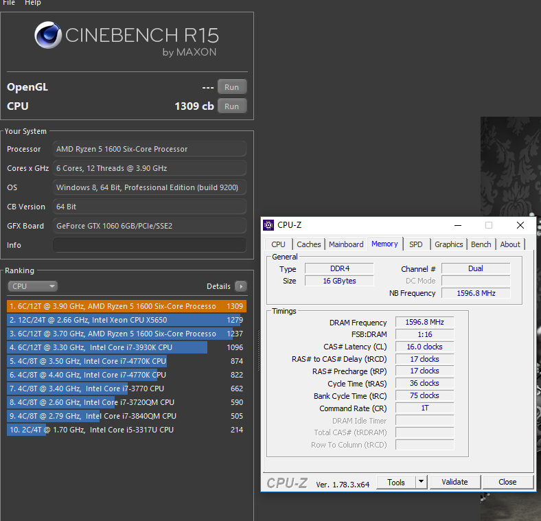Click the Cores x GHz field
This screenshot has height=521, width=541.
tap(150, 168)
